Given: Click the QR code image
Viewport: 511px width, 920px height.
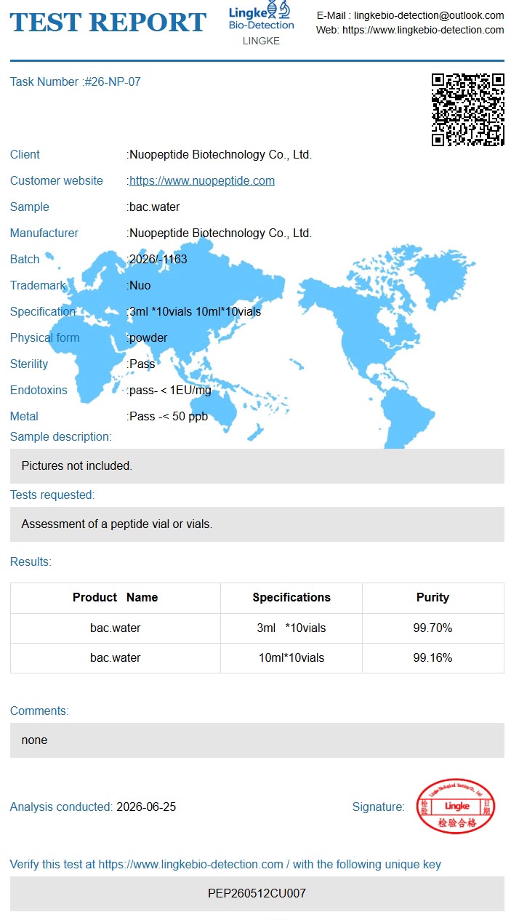Looking at the screenshot, I should (x=467, y=110).
